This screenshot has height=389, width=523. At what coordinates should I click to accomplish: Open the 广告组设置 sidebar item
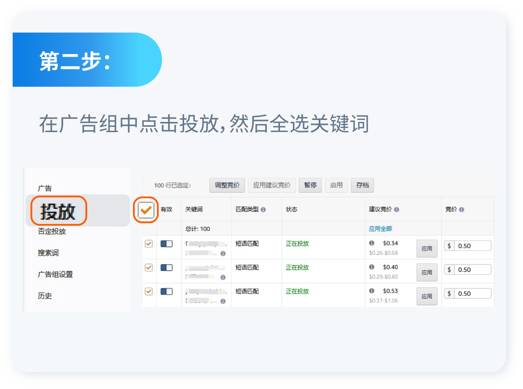55,274
